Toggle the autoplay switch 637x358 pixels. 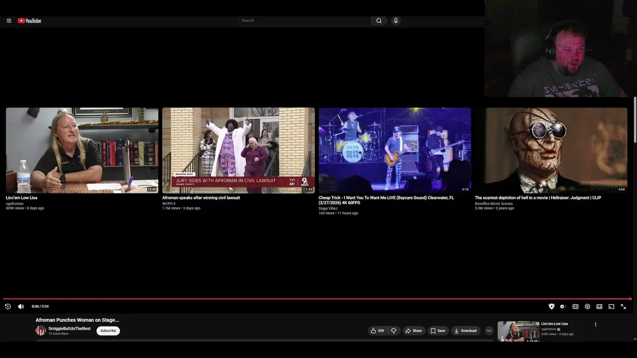pyautogui.click(x=562, y=307)
